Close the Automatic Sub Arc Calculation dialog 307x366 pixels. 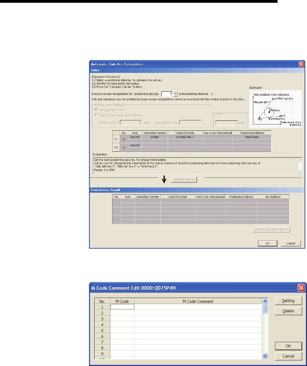coord(301,64)
